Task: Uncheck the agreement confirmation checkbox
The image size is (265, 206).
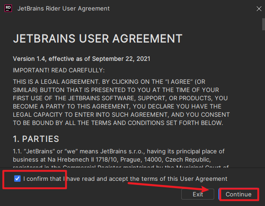Action: (17, 179)
